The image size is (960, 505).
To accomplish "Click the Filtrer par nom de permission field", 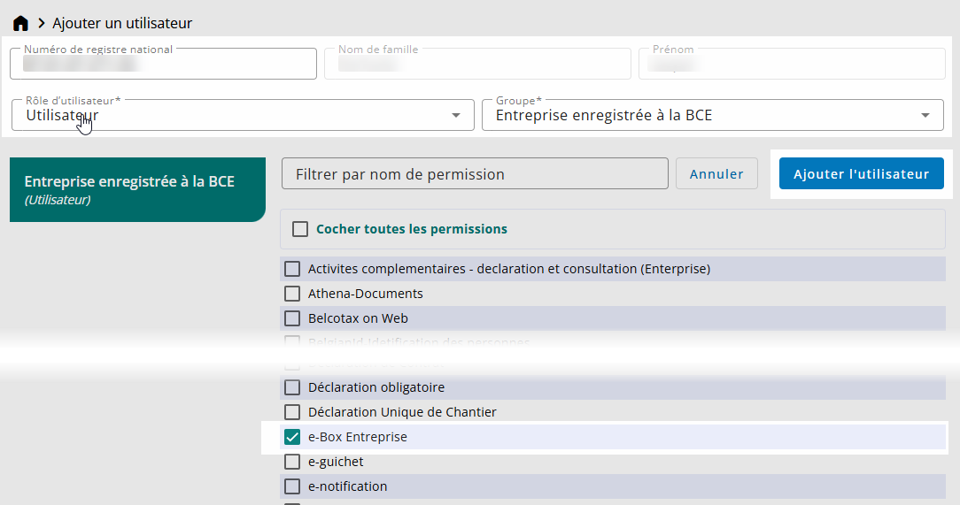I will 475,174.
